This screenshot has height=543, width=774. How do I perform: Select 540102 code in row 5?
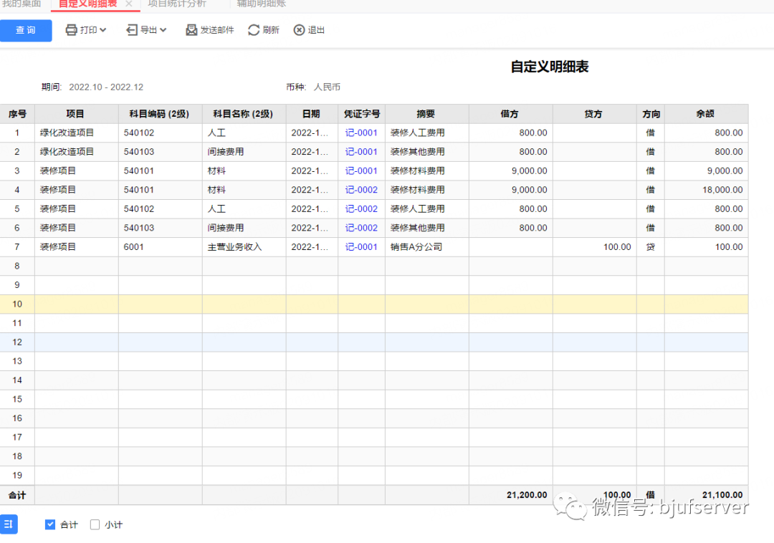point(161,208)
